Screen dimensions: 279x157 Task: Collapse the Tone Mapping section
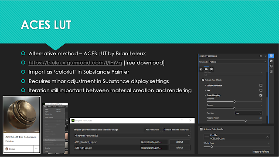(205, 95)
